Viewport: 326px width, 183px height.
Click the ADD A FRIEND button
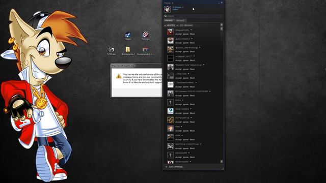[x=175, y=167]
